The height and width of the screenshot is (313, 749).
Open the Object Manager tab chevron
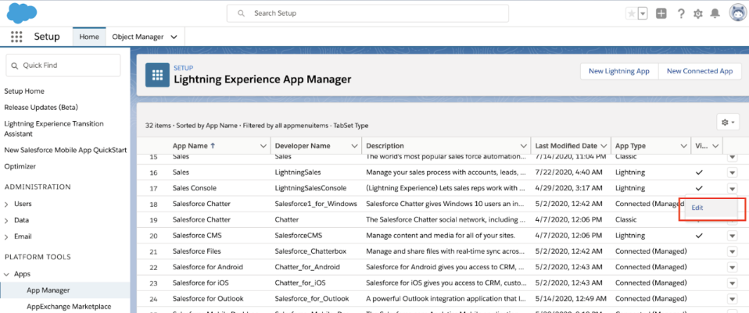click(174, 37)
